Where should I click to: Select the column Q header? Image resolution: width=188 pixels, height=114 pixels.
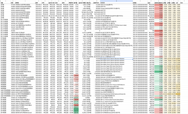coord(158,1)
